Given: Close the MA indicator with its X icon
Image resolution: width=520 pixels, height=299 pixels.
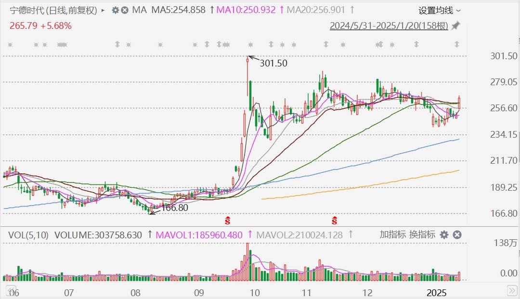Looking at the screenshot, I should pos(124,10).
